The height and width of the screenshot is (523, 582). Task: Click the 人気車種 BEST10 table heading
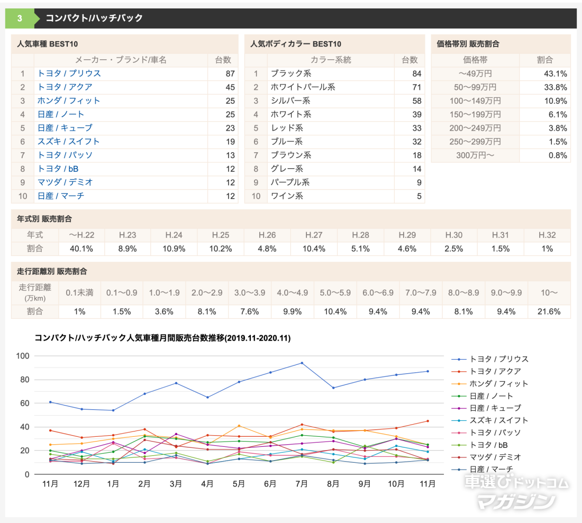[x=48, y=44]
